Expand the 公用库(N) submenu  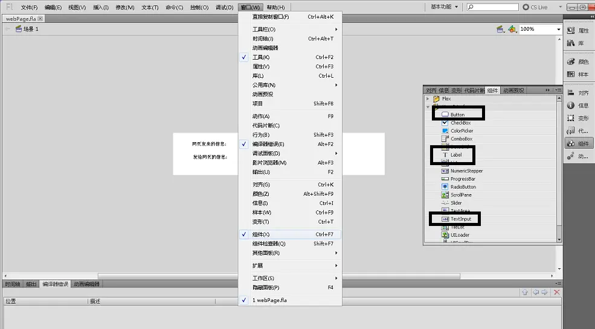[x=291, y=85]
